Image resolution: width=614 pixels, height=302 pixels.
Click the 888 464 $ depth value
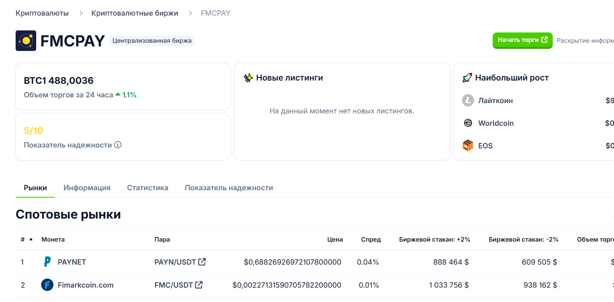[451, 262]
